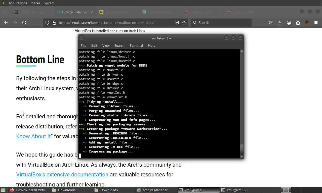The width and height of the screenshot is (322, 193).
Task: Click the MATE logo icon in top panel
Action: 4,3
